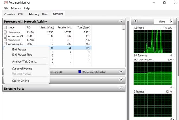Tick the checkbox for svchost.exe PID 2536
The height and width of the screenshot is (120, 179).
click(x=5, y=36)
